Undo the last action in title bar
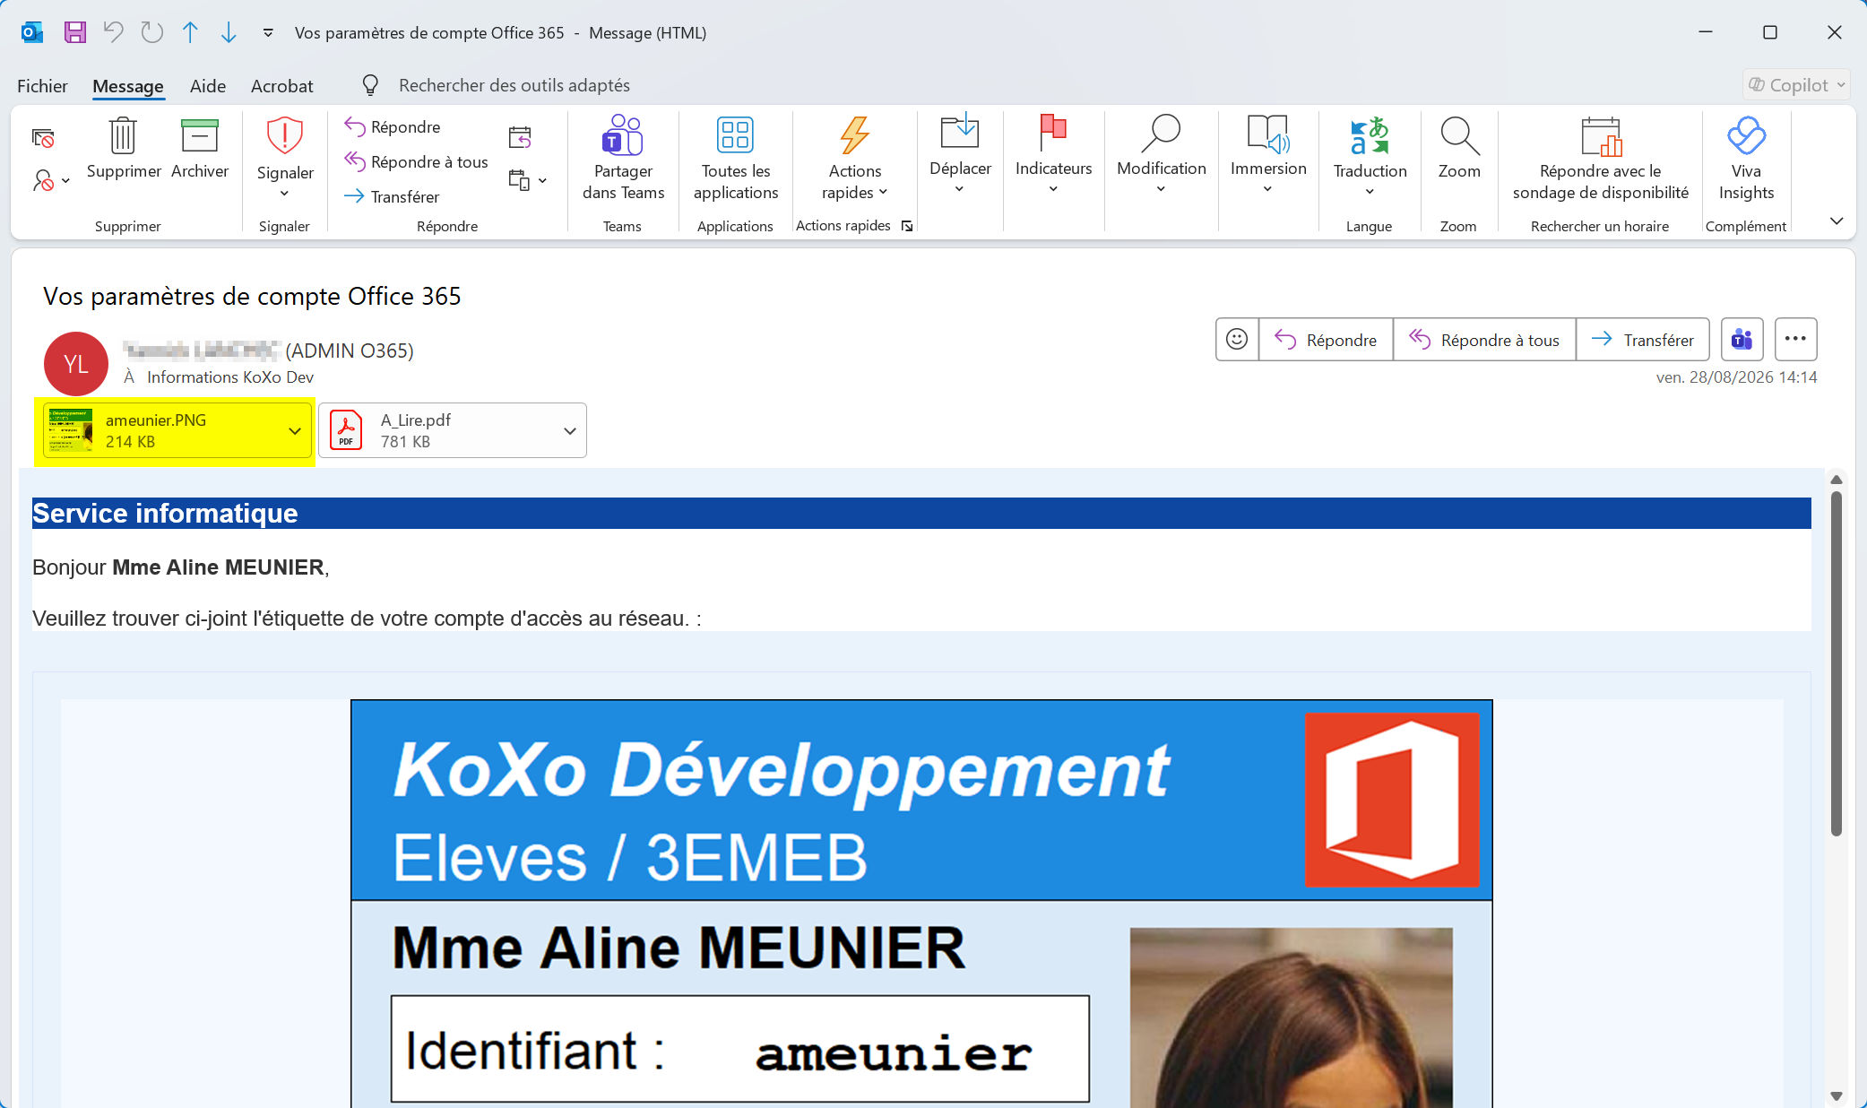This screenshot has height=1108, width=1867. click(113, 33)
